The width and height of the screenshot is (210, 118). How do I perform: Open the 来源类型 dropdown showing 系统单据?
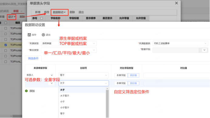point(69,44)
